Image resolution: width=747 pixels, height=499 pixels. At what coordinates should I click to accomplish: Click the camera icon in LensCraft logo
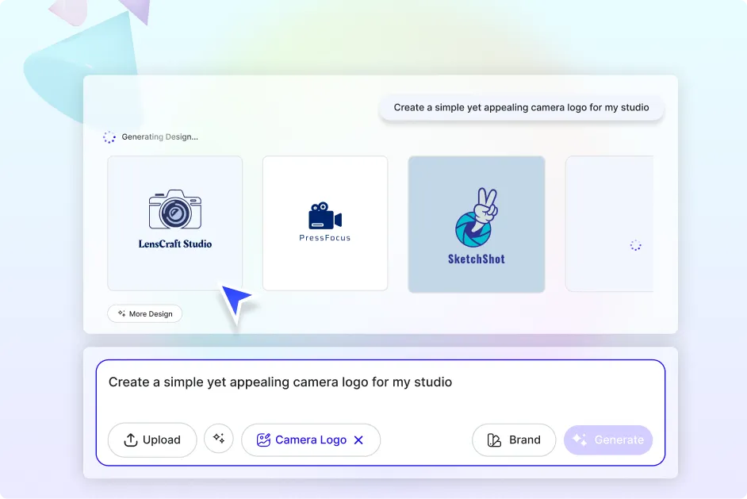tap(175, 210)
